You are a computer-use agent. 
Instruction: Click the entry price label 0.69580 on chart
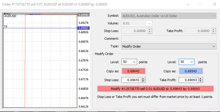coord(83,15)
